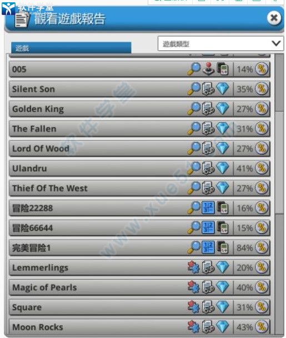The height and width of the screenshot is (338, 286).
Task: Select the Square game row
Action: click(139, 307)
